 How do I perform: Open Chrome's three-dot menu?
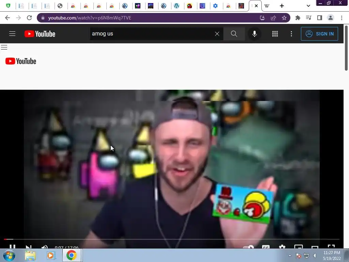pos(342,18)
